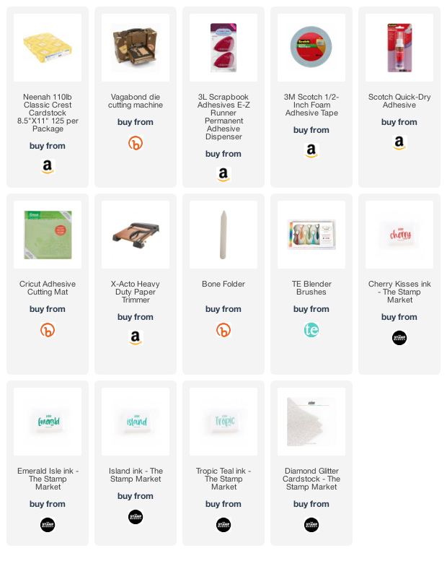Screen dimensions: 447x561
Task: Click Stamp Market icon under Island ink
Action: pyautogui.click(x=136, y=517)
